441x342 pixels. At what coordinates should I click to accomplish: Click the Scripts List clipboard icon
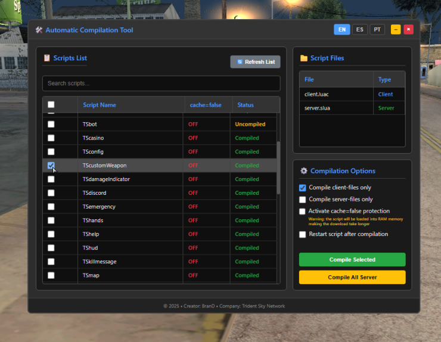click(47, 58)
